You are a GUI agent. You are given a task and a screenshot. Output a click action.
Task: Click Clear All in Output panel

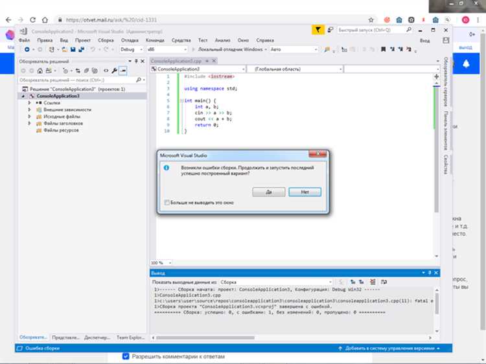373,282
